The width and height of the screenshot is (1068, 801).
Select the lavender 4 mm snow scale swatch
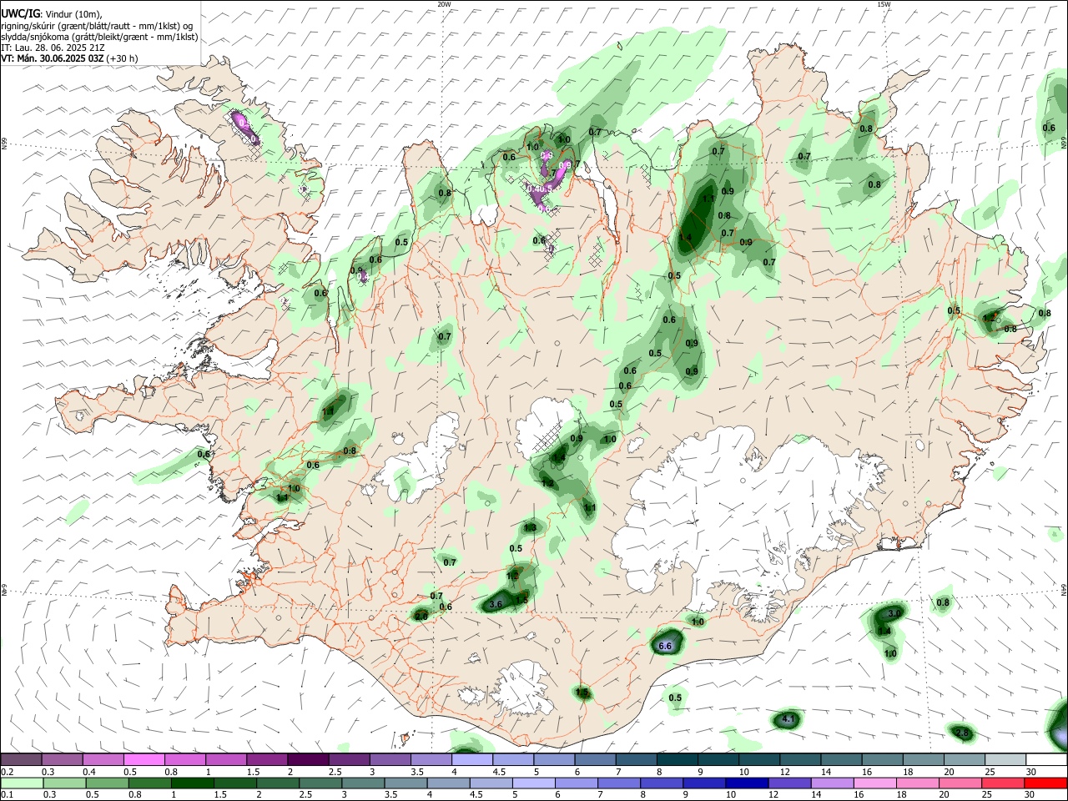(x=471, y=759)
